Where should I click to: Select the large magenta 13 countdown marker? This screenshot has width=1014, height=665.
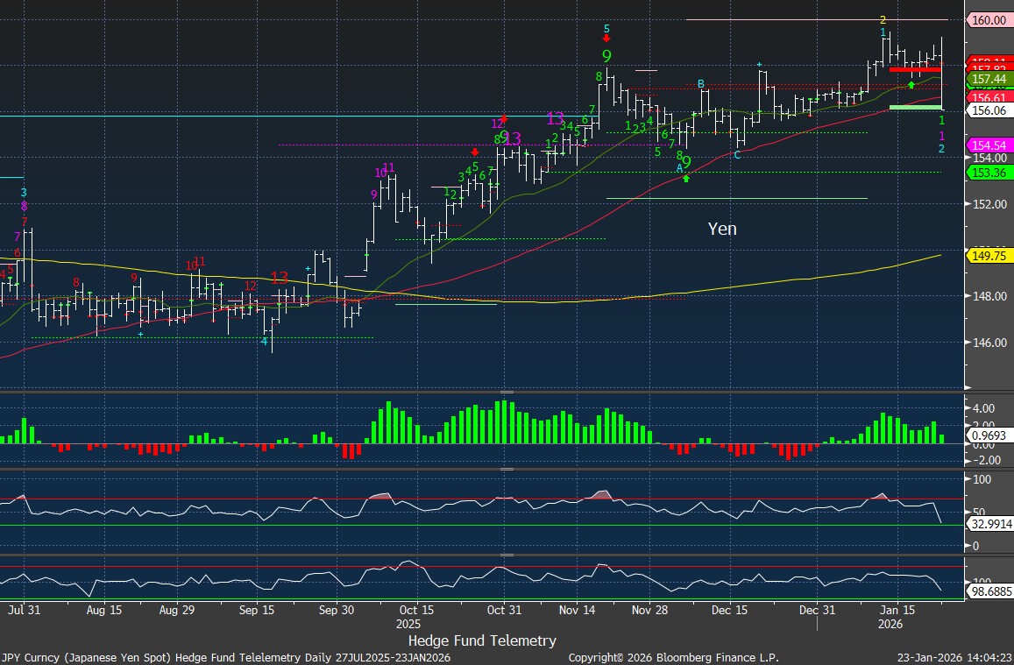tap(555, 119)
